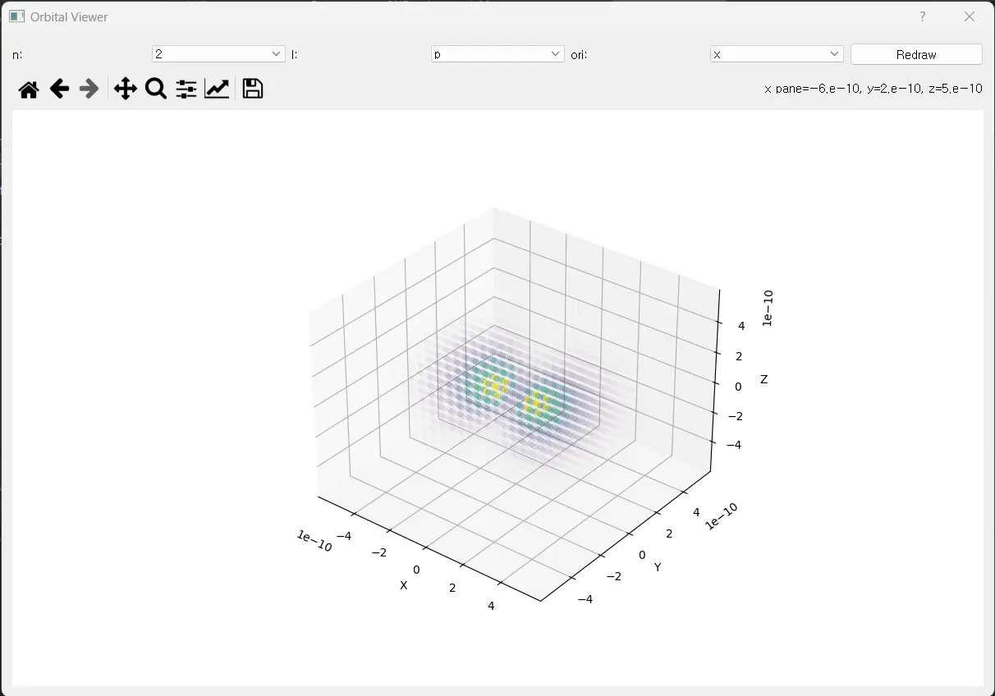Screen dimensions: 995x696
Task: Open the n quantum number dropdown
Action: click(218, 54)
